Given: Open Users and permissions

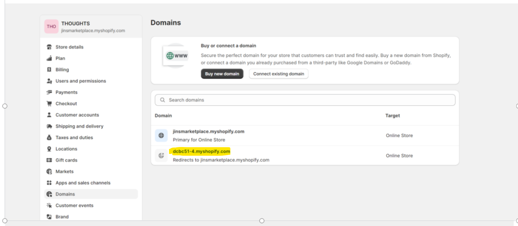Looking at the screenshot, I should (x=81, y=81).
